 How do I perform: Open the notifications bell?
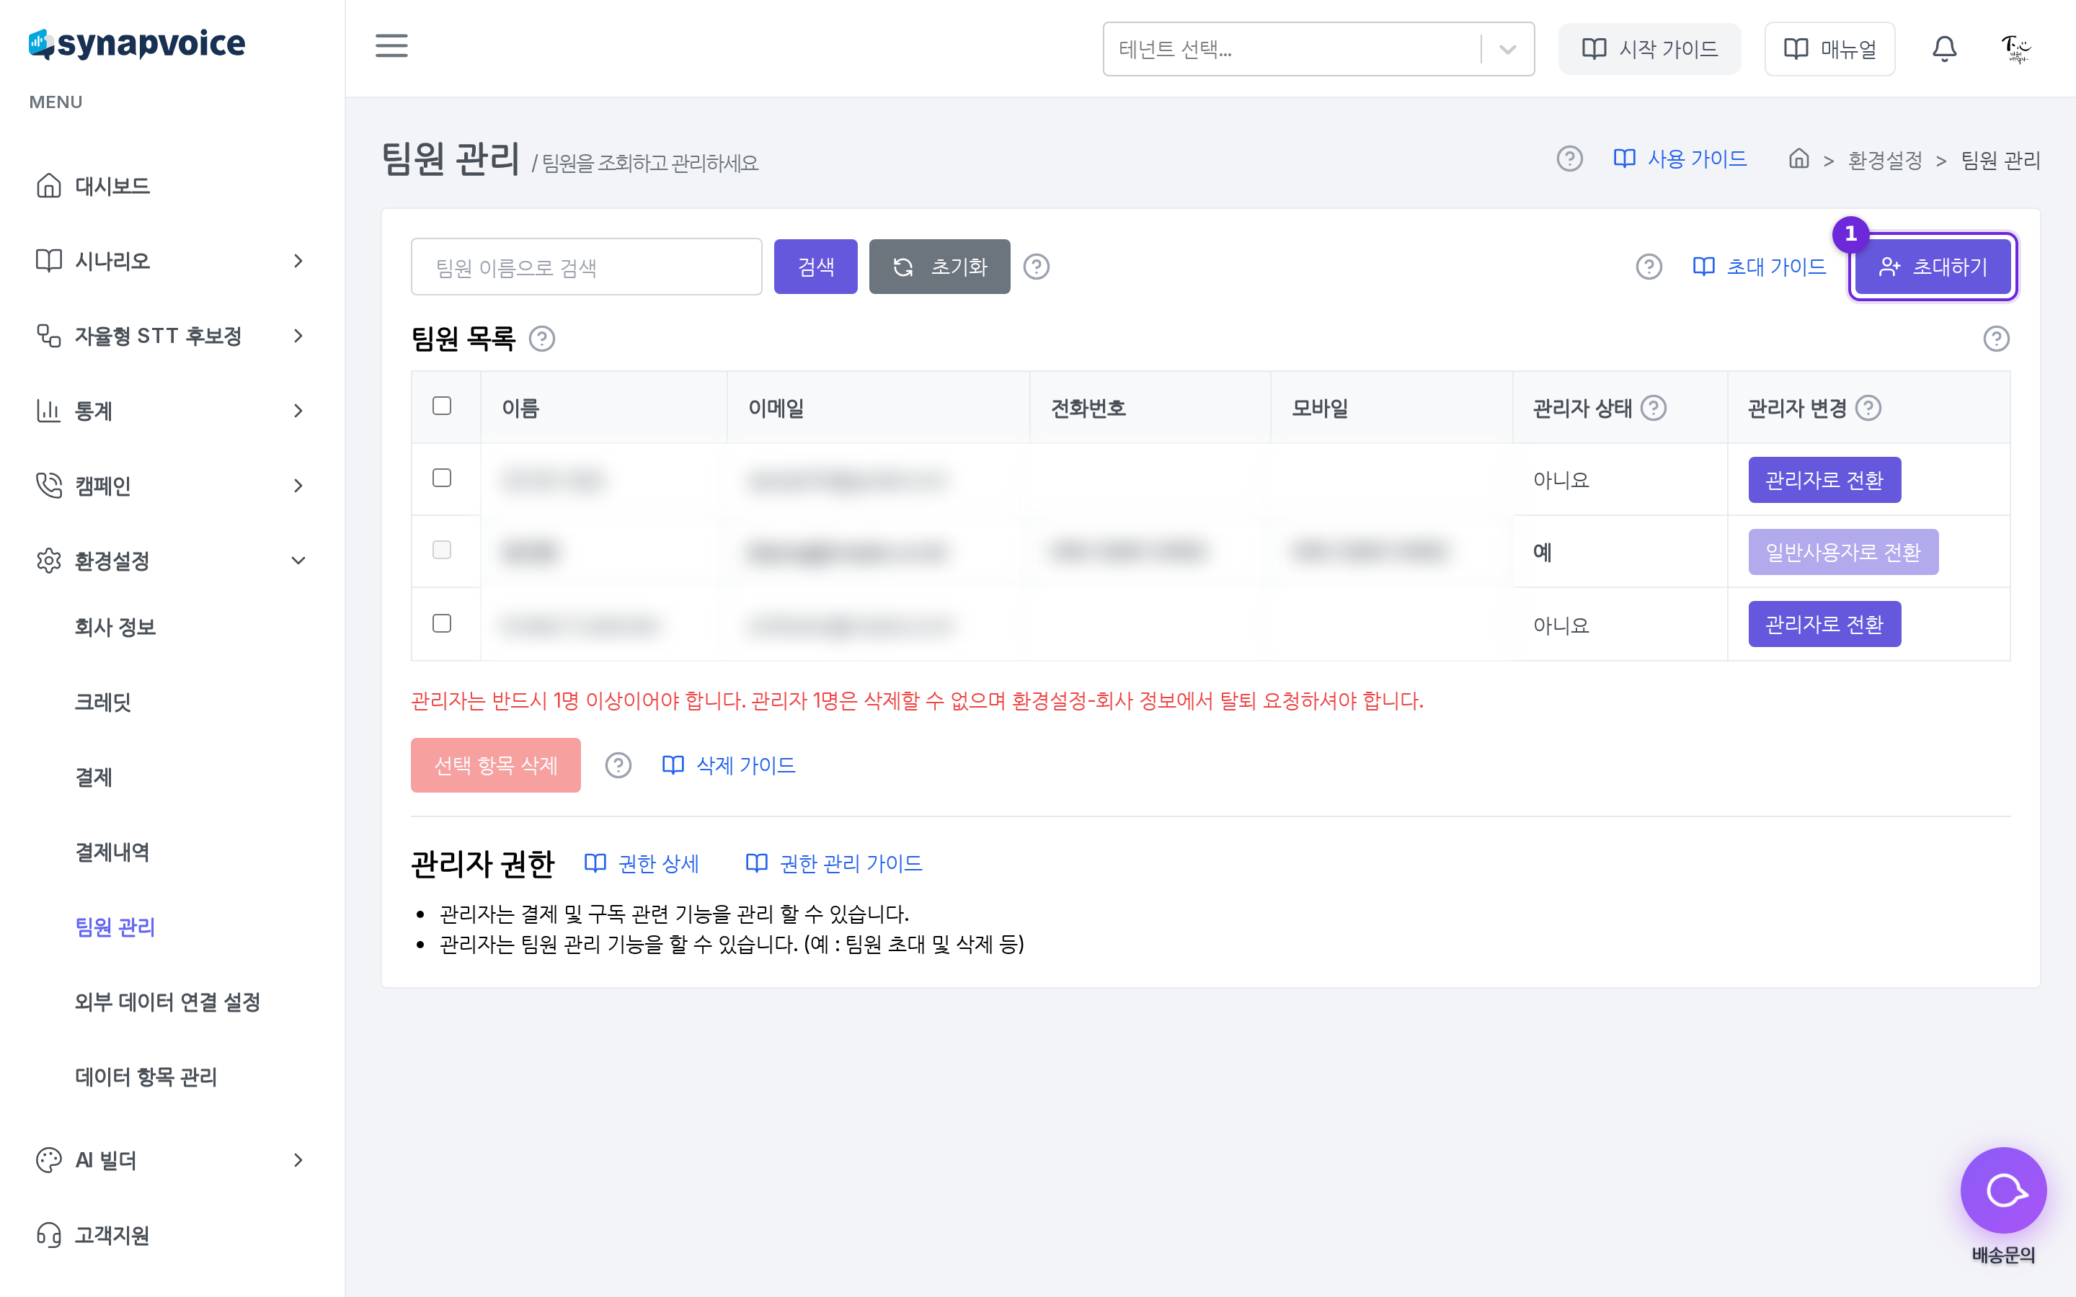[x=1944, y=49]
